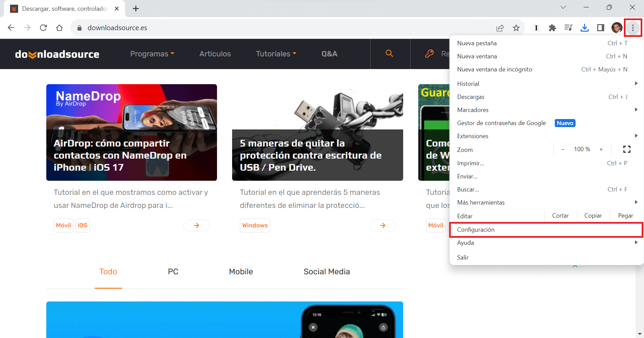Open NameDrop article thumbnail

pyautogui.click(x=131, y=132)
